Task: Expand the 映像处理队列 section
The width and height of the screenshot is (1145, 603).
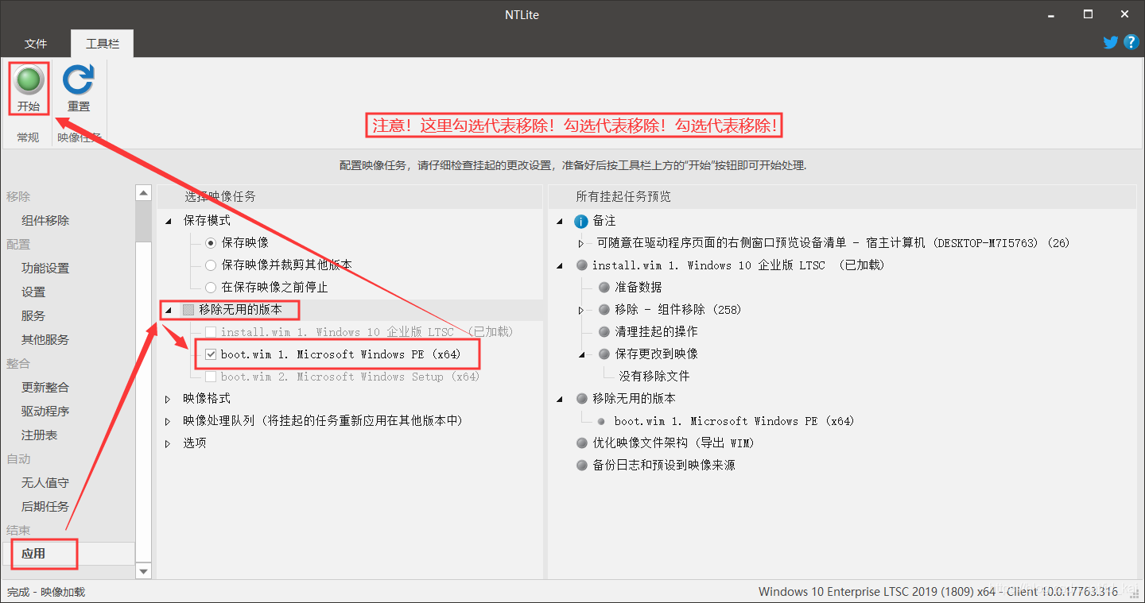Action: [168, 421]
